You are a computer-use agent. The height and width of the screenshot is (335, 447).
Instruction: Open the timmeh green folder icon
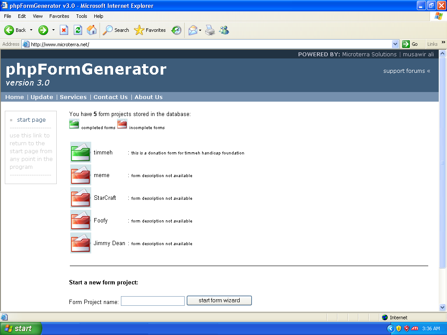81,152
